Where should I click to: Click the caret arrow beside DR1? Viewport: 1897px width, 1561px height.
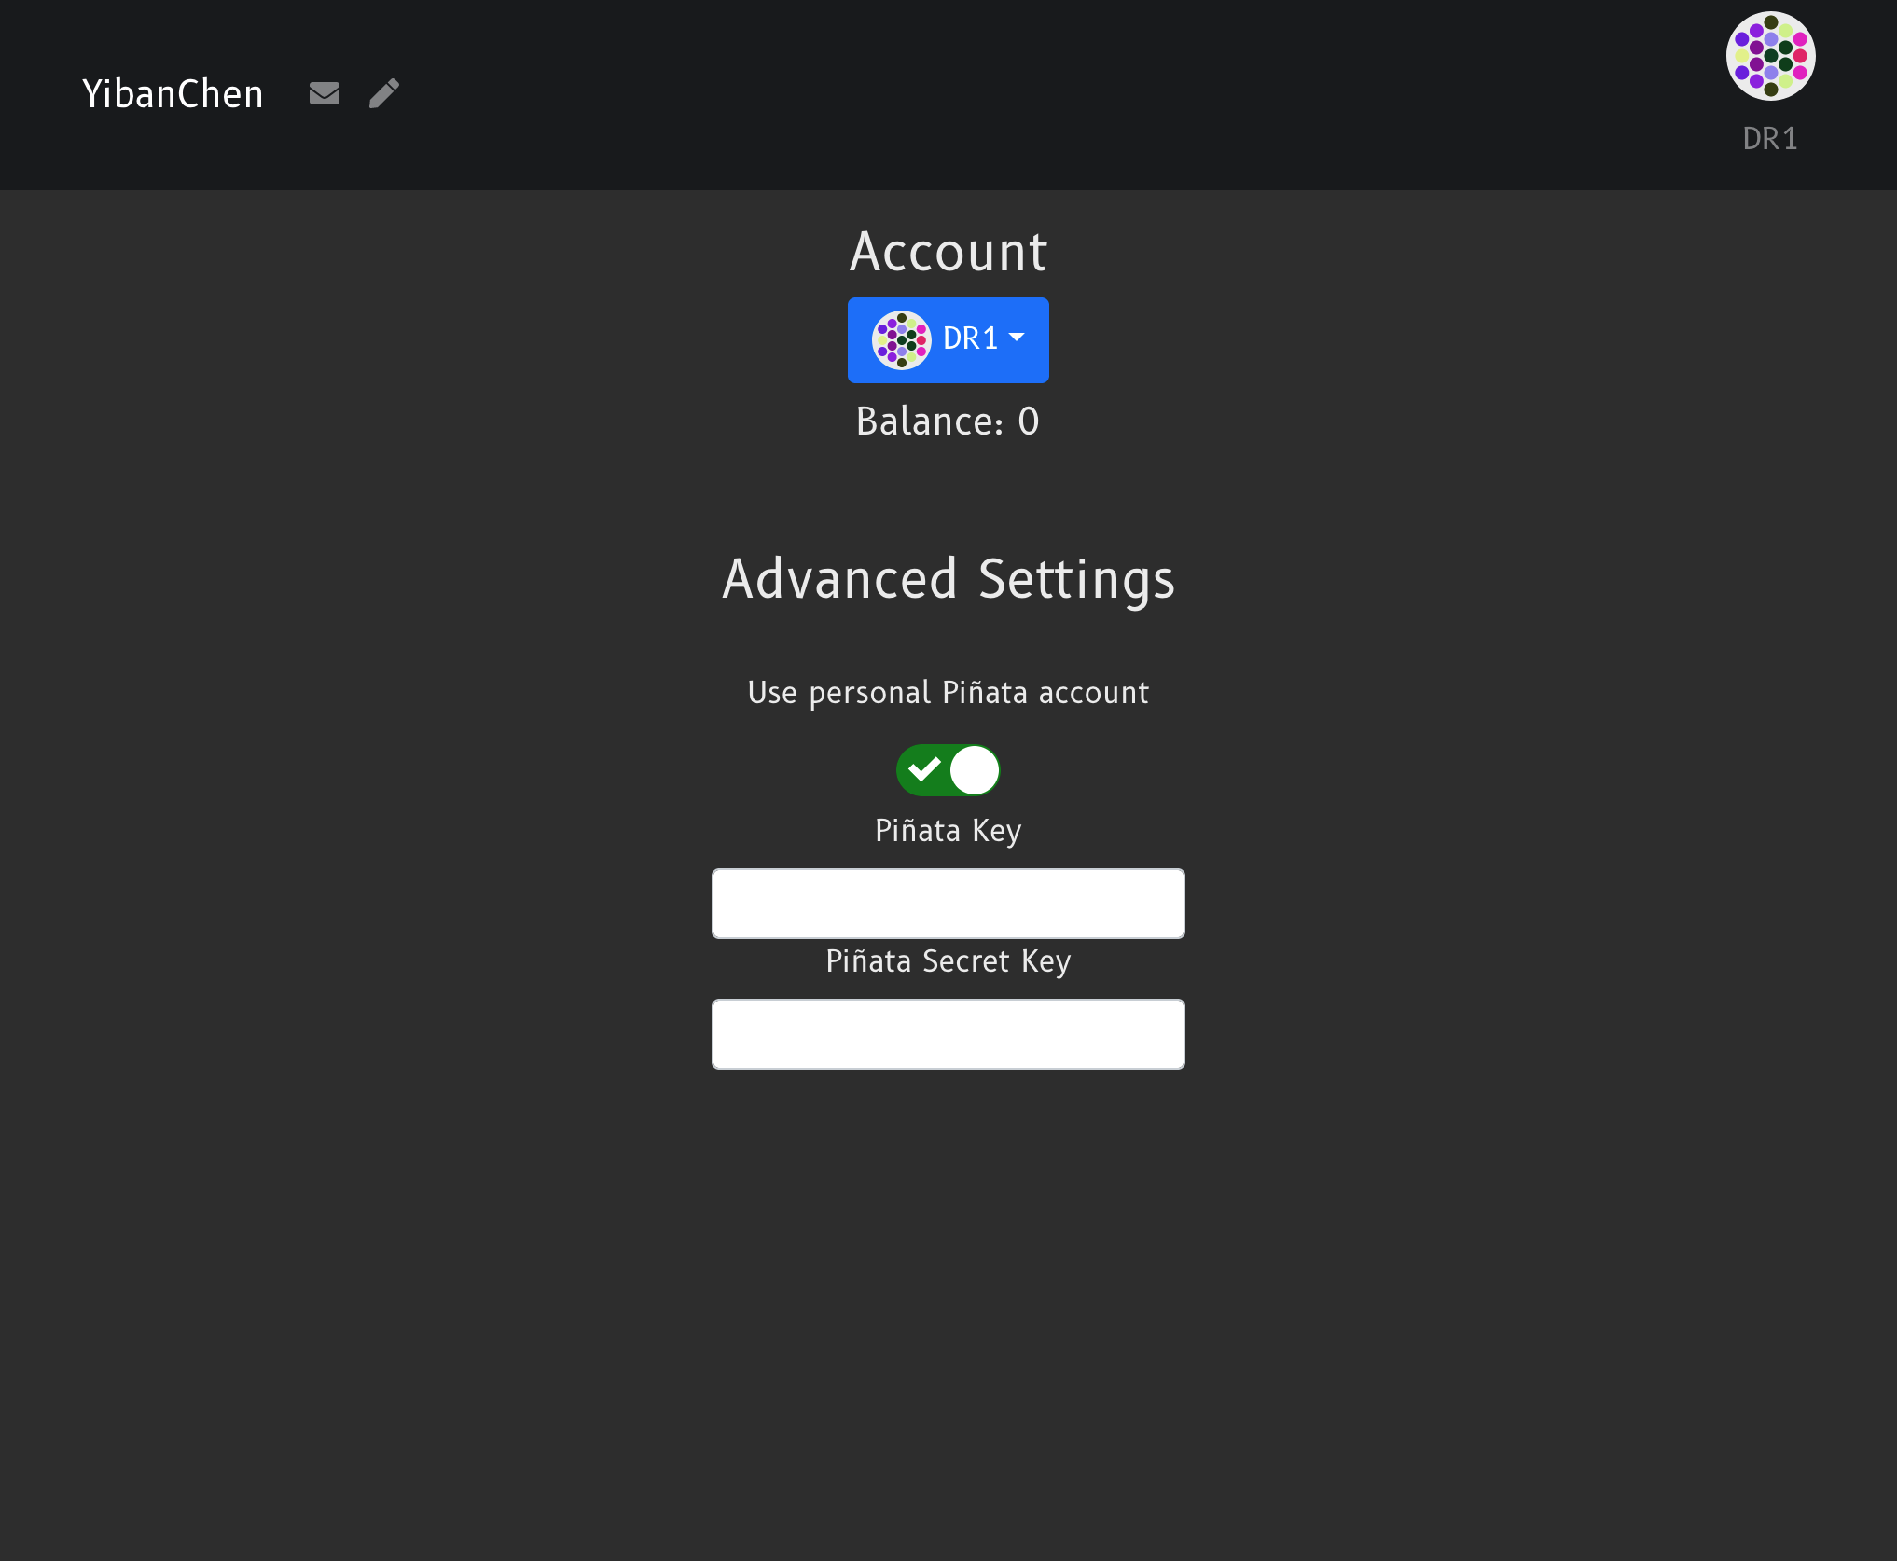(1017, 338)
